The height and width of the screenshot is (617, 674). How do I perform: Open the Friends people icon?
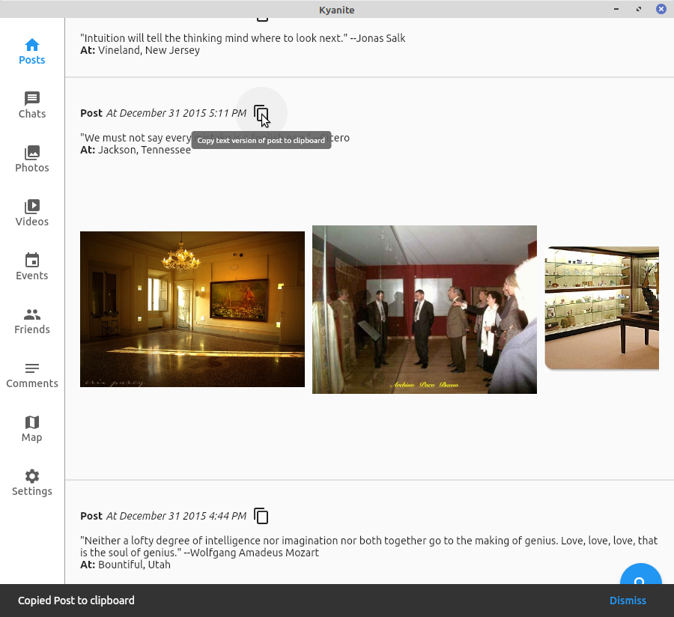32,314
